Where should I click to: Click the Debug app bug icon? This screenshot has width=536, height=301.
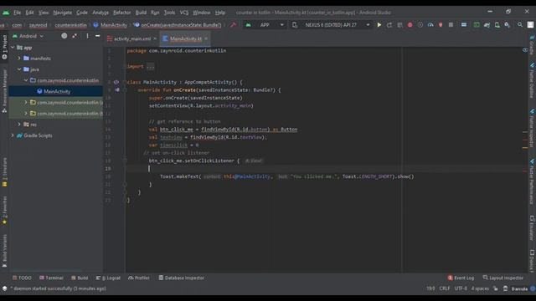[410, 25]
